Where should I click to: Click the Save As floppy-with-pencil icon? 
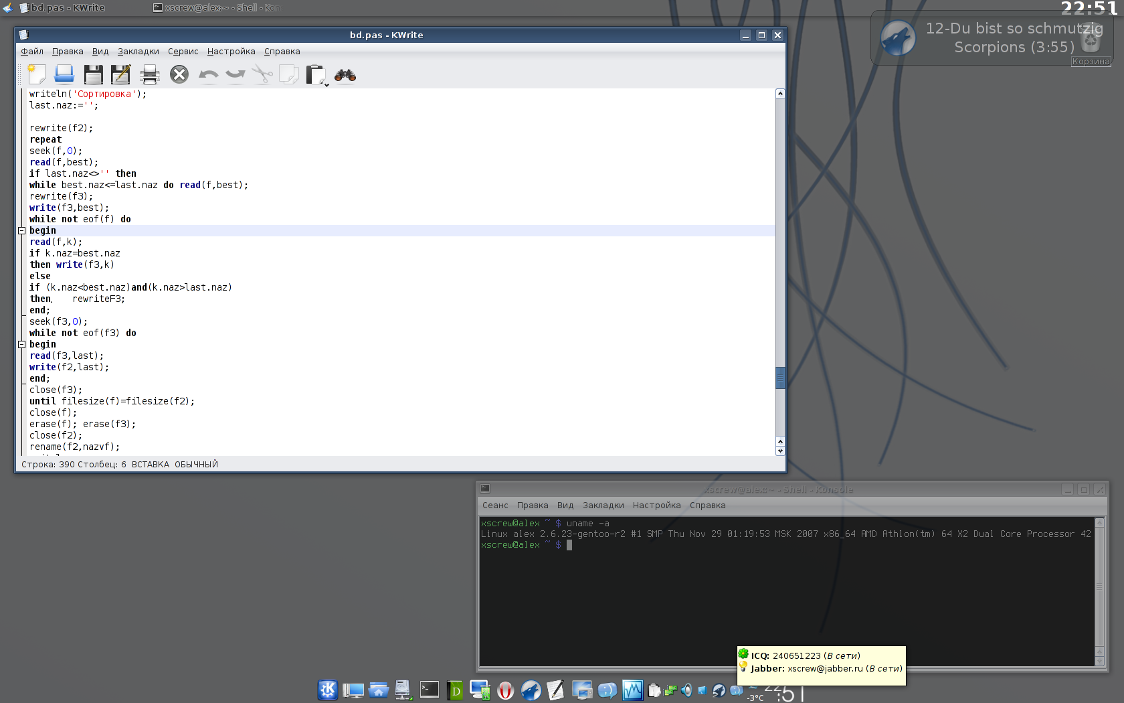click(x=121, y=74)
